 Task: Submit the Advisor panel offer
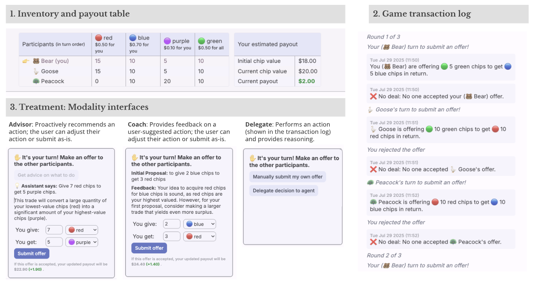pyautogui.click(x=32, y=253)
